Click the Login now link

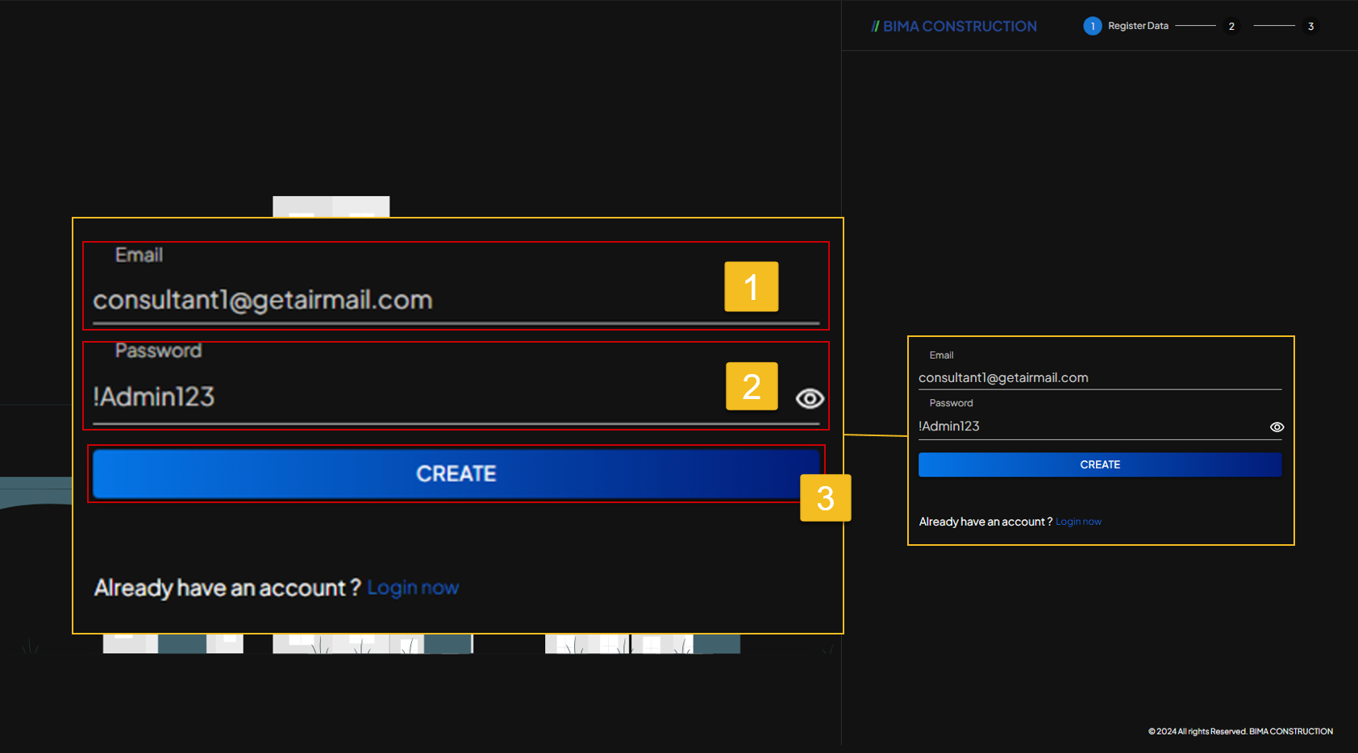pos(413,587)
